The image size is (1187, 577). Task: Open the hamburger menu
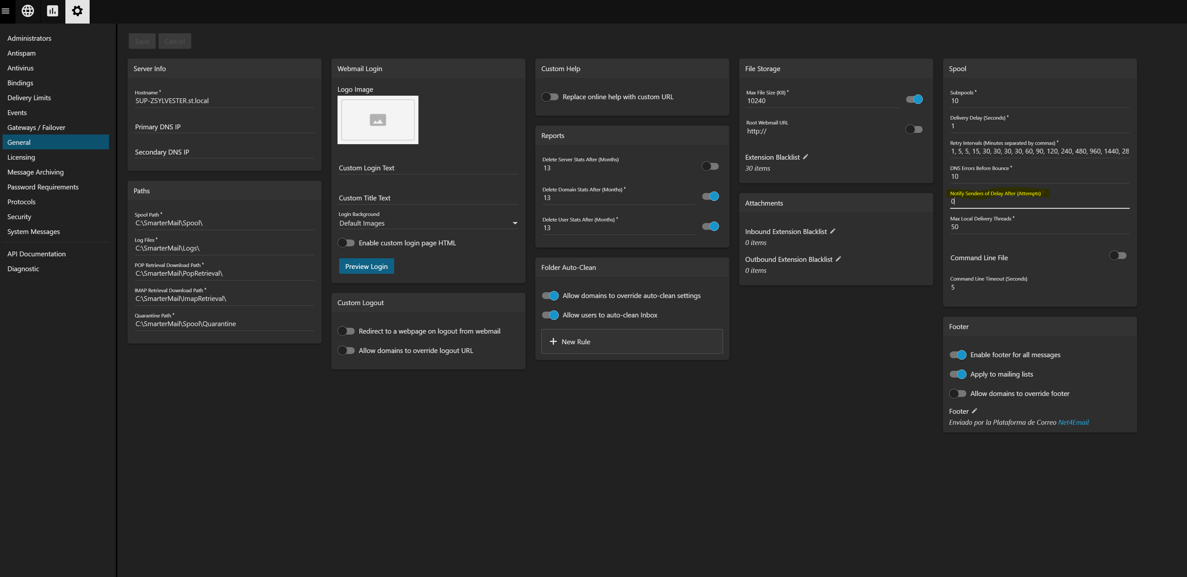point(6,11)
